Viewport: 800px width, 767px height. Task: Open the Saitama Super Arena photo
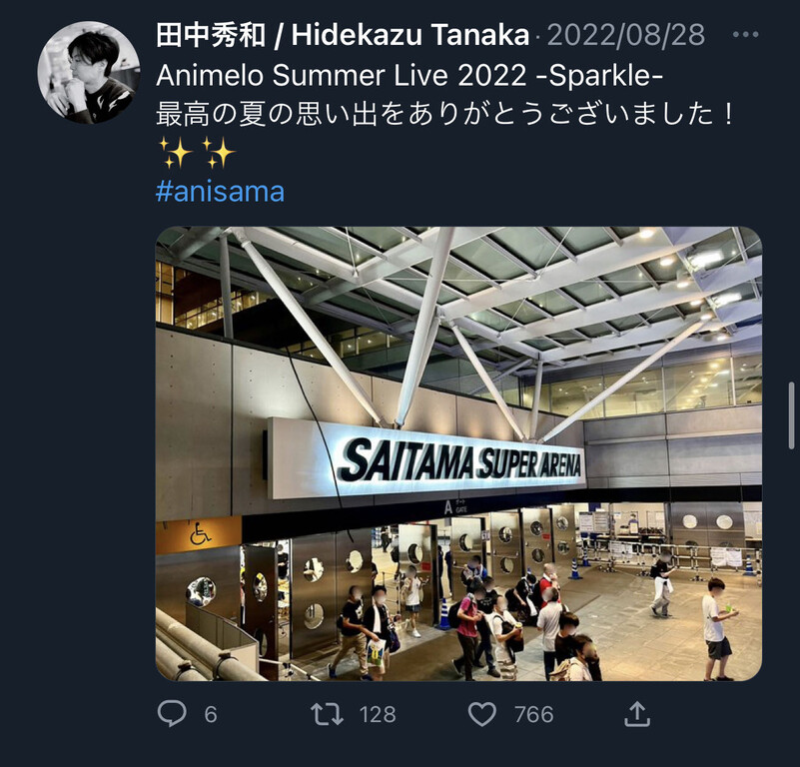point(458,453)
